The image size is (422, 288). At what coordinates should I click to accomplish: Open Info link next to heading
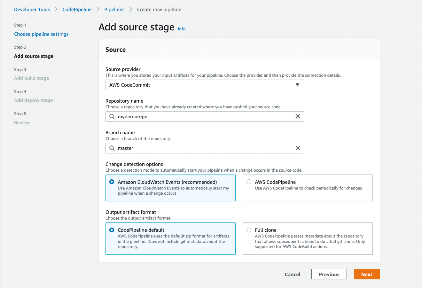coord(182,29)
